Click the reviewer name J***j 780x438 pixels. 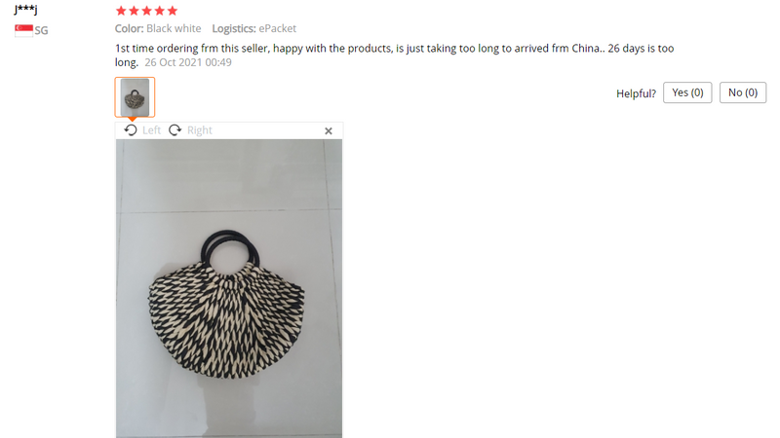[x=26, y=9]
